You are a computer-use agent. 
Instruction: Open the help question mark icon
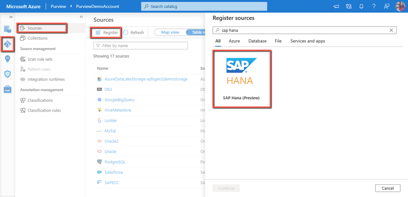point(374,7)
